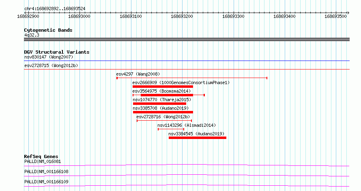Click the short red span under nsv1143296

171,129
